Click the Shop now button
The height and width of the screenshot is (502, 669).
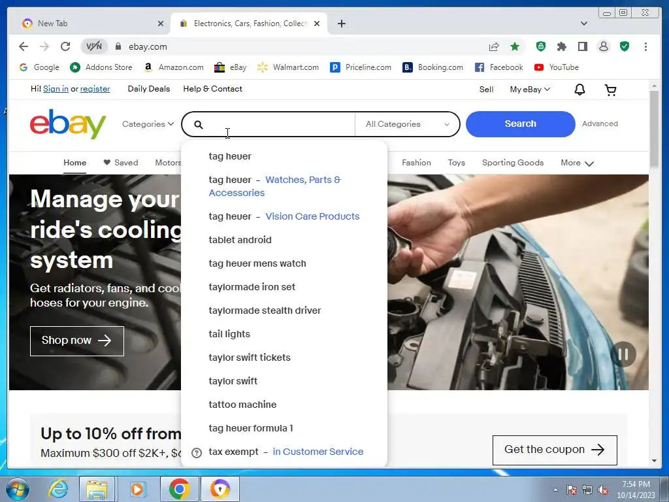pyautogui.click(x=77, y=341)
